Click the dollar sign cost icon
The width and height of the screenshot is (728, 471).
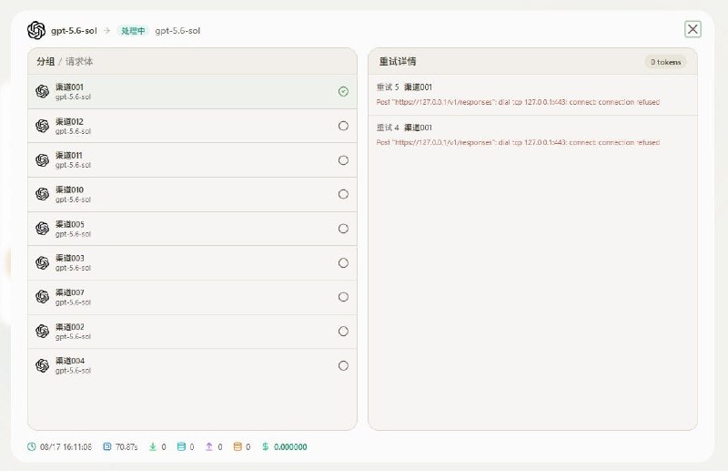click(x=266, y=446)
